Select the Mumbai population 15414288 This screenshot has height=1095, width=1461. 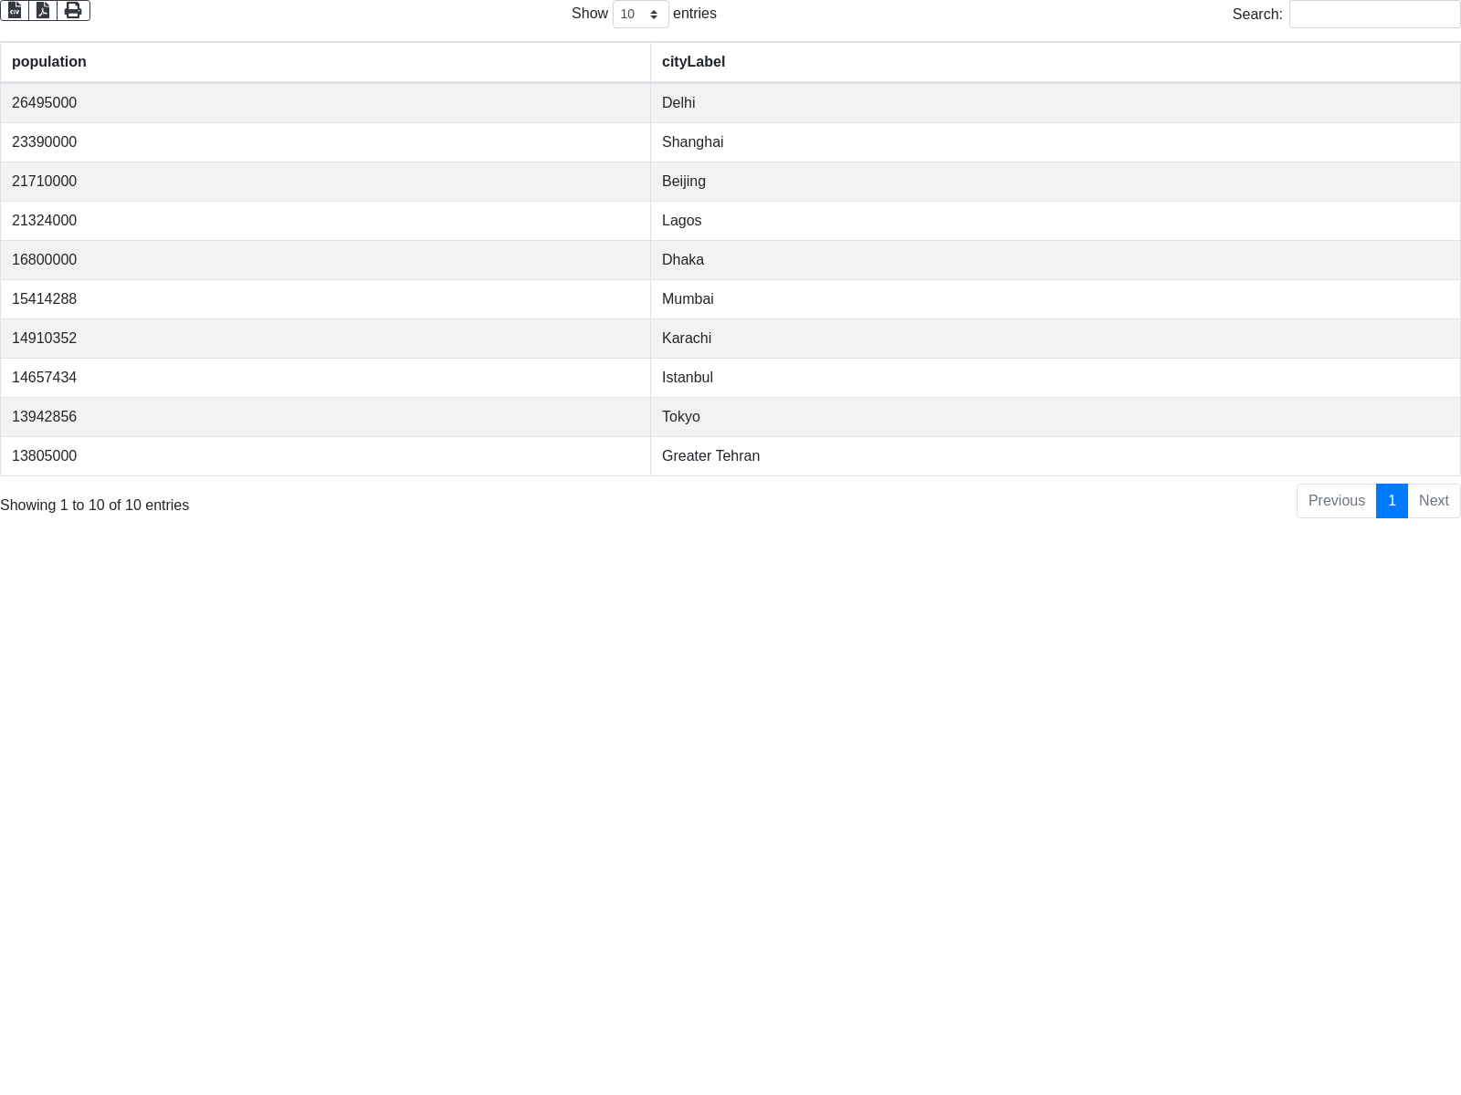click(45, 299)
